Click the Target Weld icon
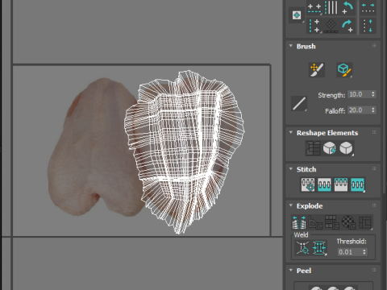 click(x=303, y=248)
